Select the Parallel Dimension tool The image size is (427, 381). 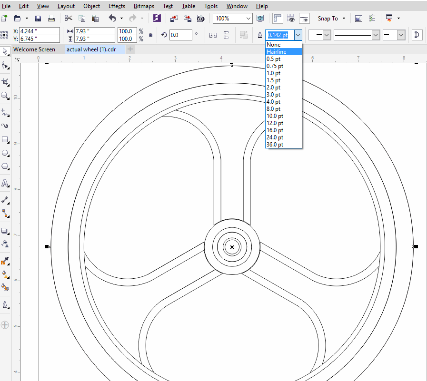[x=5, y=200]
